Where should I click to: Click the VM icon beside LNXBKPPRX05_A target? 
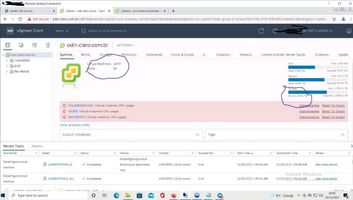44,164
